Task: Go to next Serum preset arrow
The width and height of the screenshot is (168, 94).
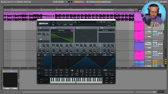Action: [99, 22]
